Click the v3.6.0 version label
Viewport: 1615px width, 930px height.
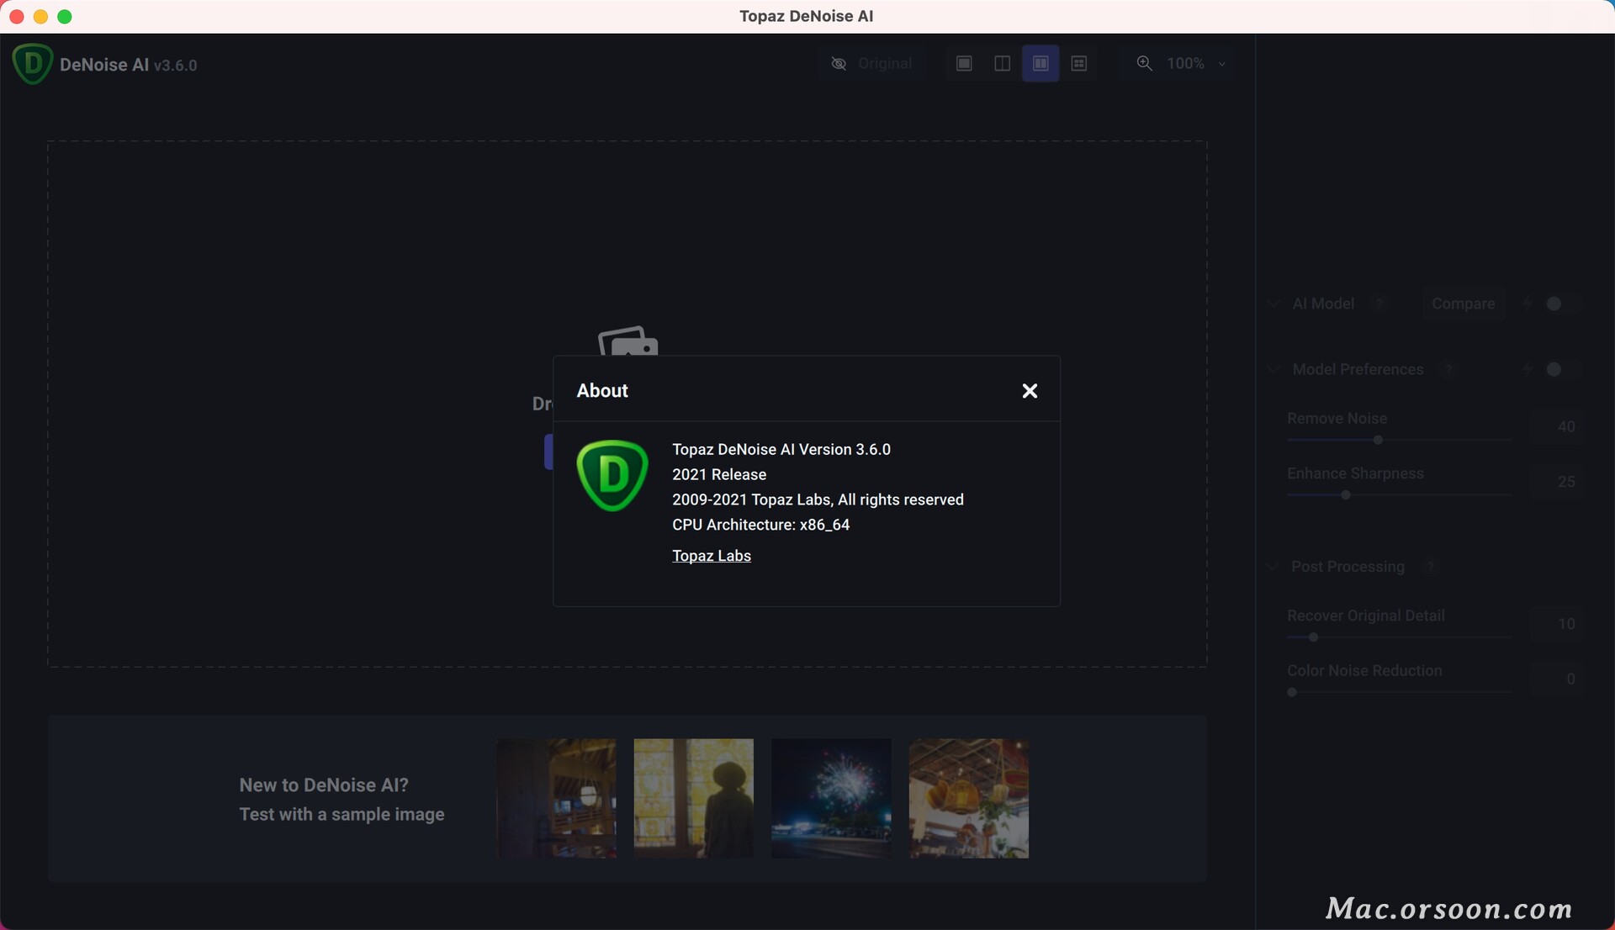(x=175, y=66)
